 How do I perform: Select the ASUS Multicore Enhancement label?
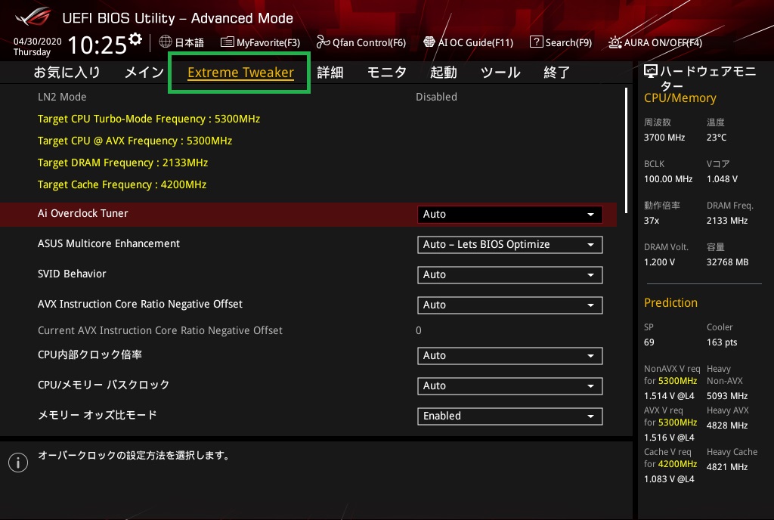point(109,243)
